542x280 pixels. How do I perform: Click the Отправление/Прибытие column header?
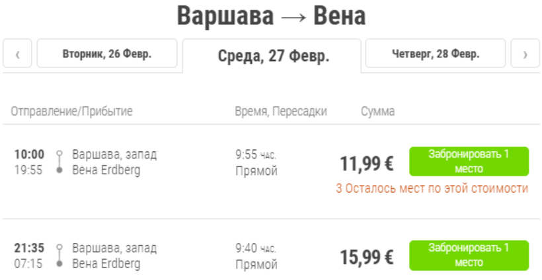point(71,112)
